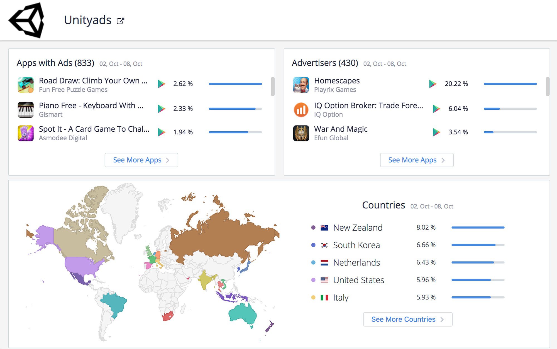
Task: Click the South Korea flag icon
Action: point(324,245)
